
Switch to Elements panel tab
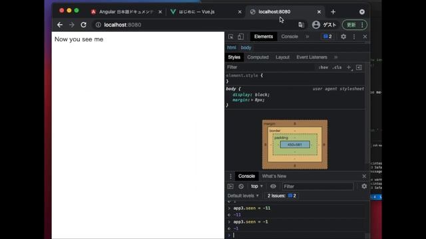[264, 37]
